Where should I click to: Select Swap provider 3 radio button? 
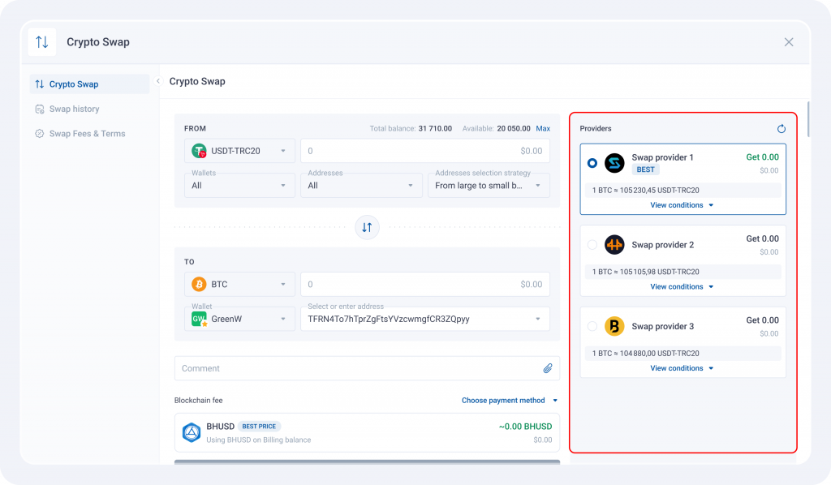(592, 326)
